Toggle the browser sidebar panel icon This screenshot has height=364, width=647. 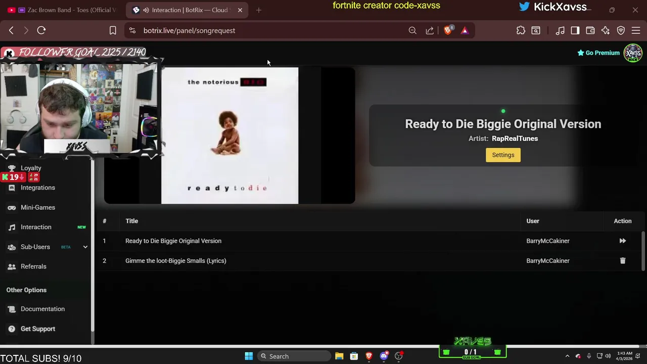click(575, 30)
